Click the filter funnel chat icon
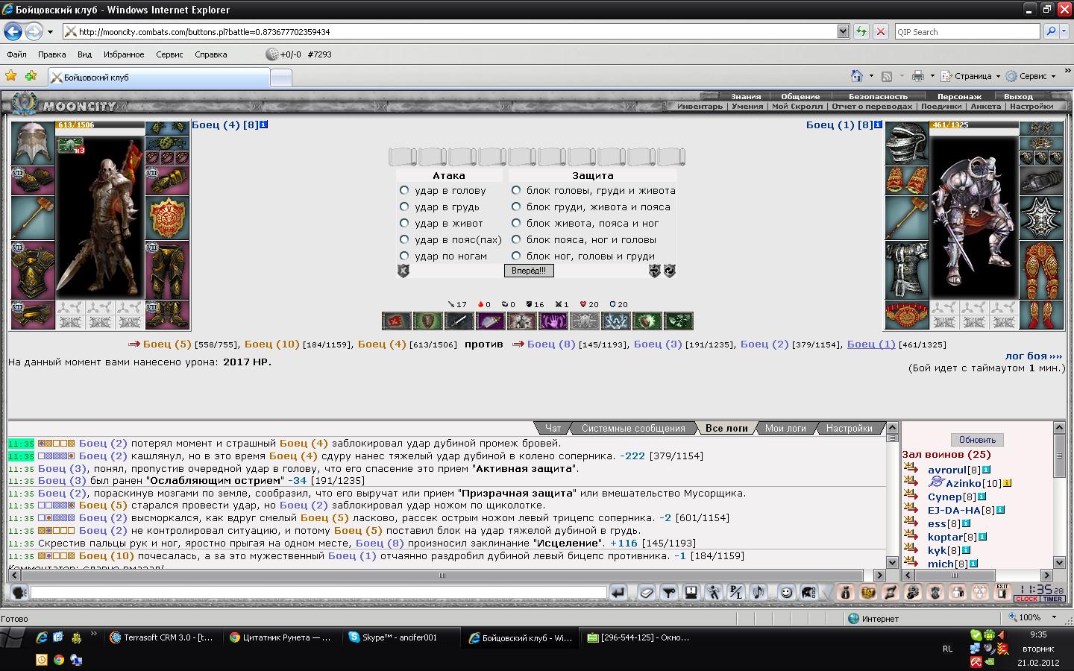Viewport: 1074px width, 671px height. point(669,593)
